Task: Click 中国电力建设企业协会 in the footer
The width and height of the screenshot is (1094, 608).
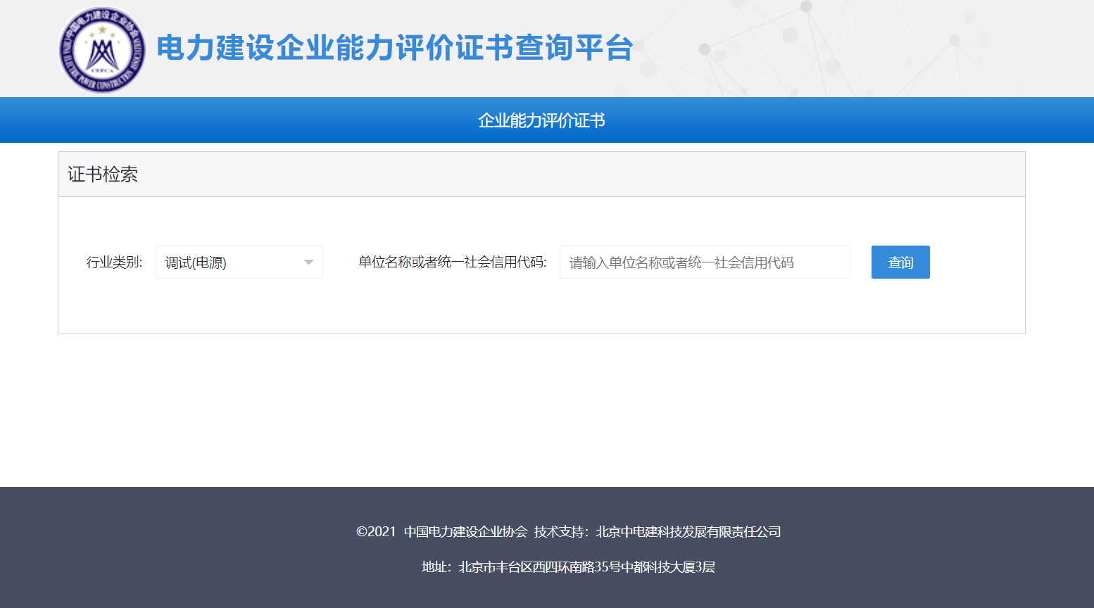Action: [x=465, y=532]
